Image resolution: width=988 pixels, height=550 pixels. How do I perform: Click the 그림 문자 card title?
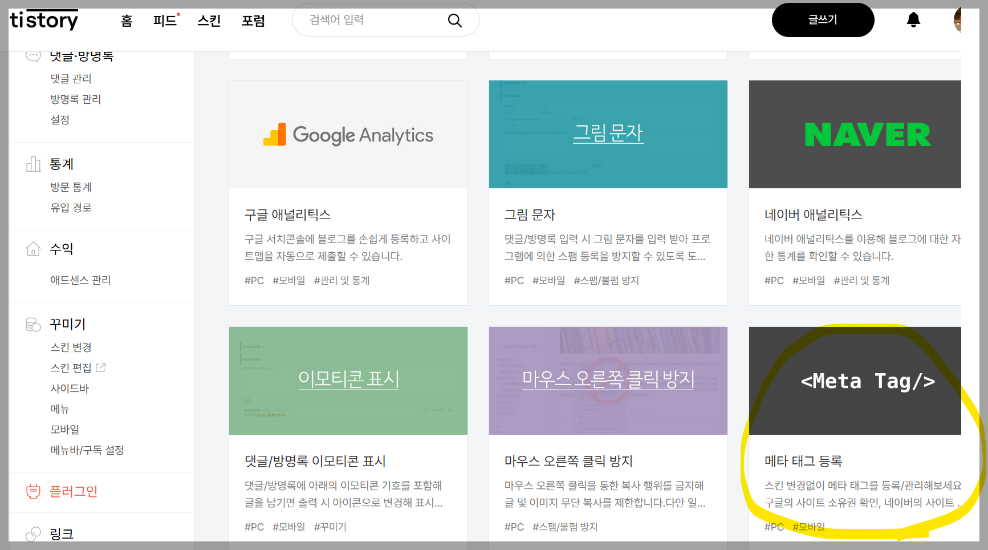[x=530, y=215]
